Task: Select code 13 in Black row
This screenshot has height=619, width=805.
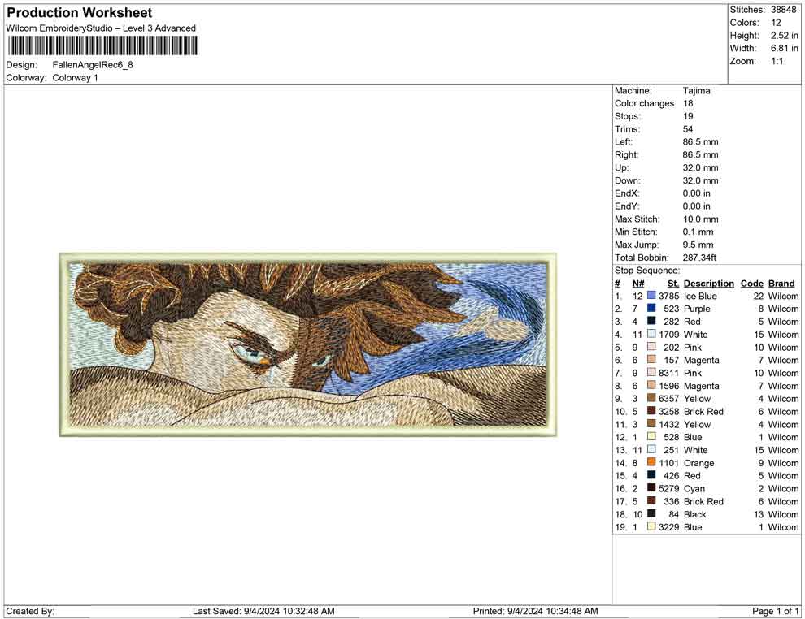Action: 759,514
